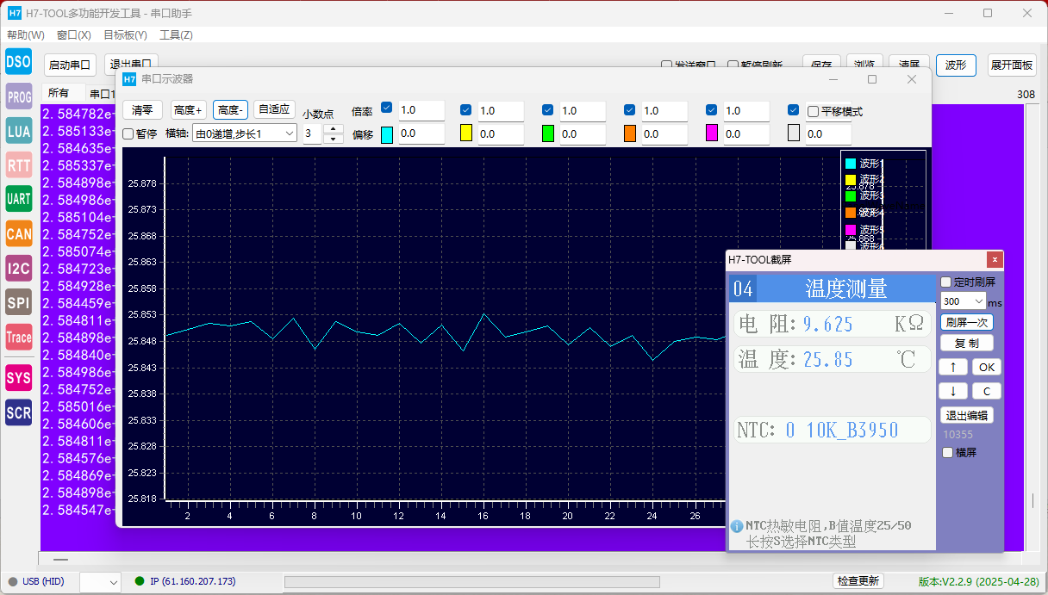The image size is (1048, 595).
Task: Select the LUA script tool
Action: coord(19,131)
